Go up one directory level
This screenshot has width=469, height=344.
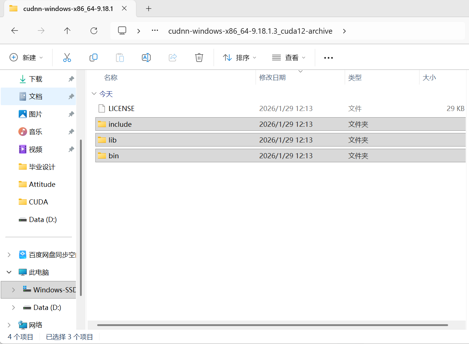point(67,31)
